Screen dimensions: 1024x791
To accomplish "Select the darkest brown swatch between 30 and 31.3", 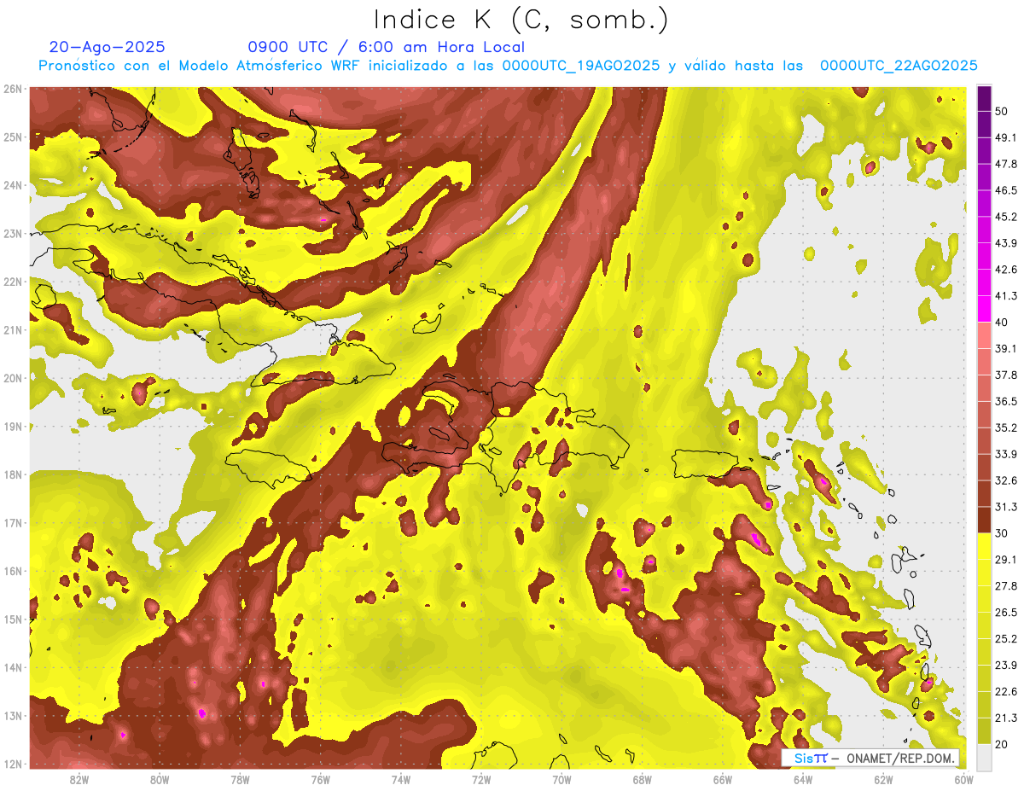I will click(x=984, y=520).
